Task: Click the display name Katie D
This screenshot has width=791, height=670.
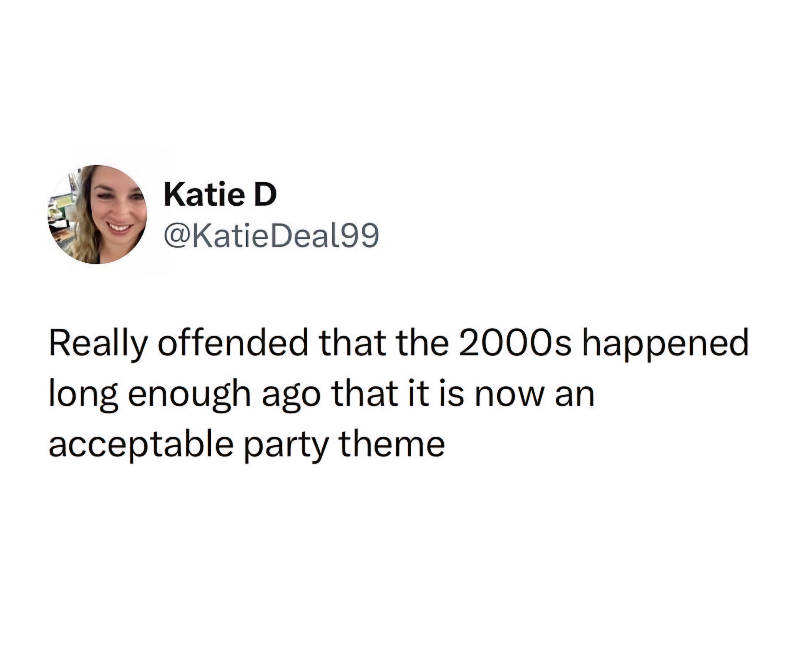Action: coord(220,195)
